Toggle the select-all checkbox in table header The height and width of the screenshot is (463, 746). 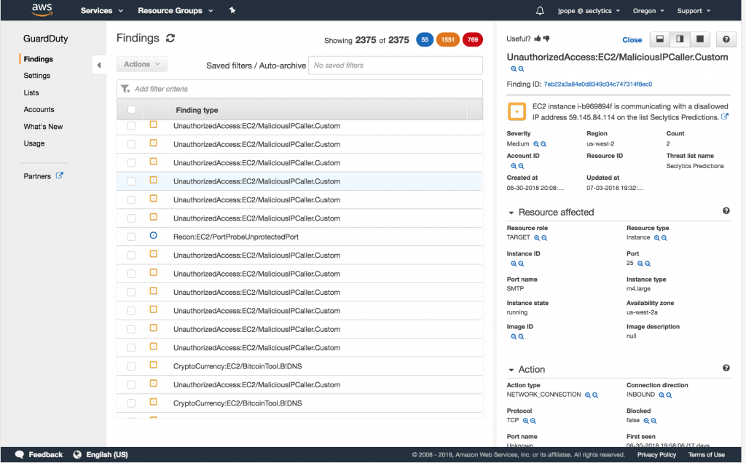pos(132,110)
